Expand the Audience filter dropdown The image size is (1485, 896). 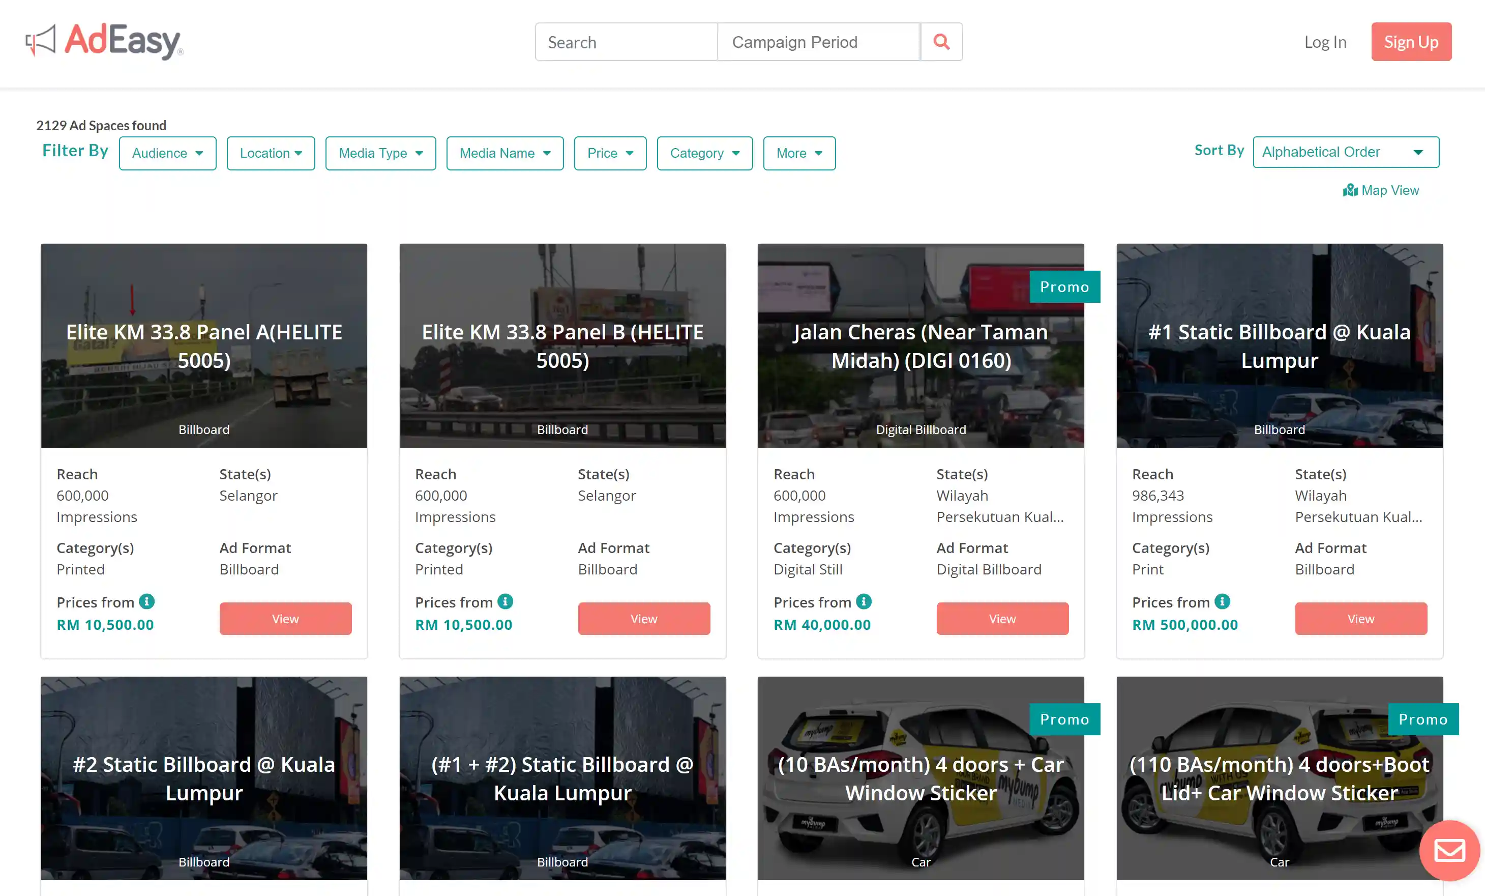click(167, 153)
